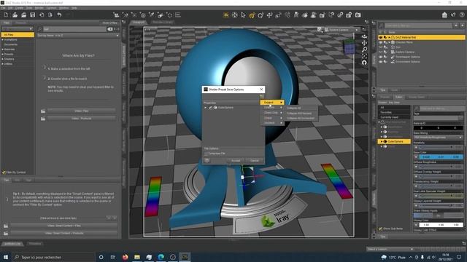
Task: Expand OuterSphere row in dialog
Action: [206, 108]
